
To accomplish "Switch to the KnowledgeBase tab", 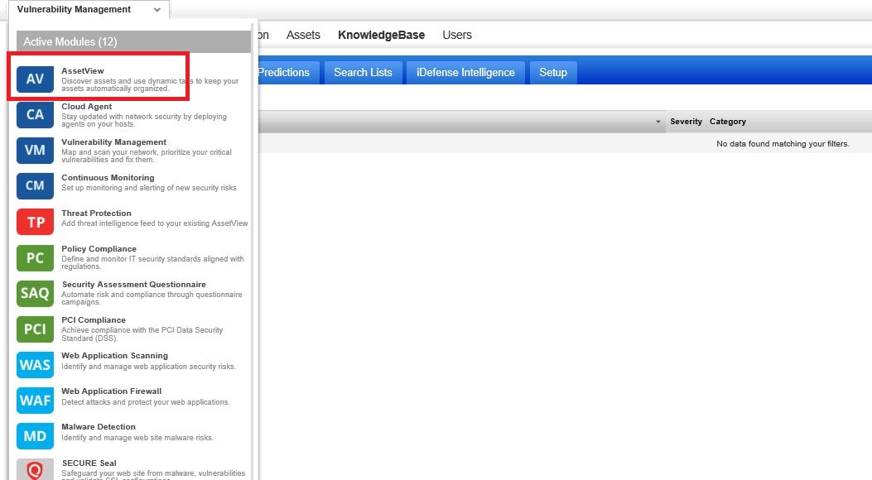I will [381, 35].
